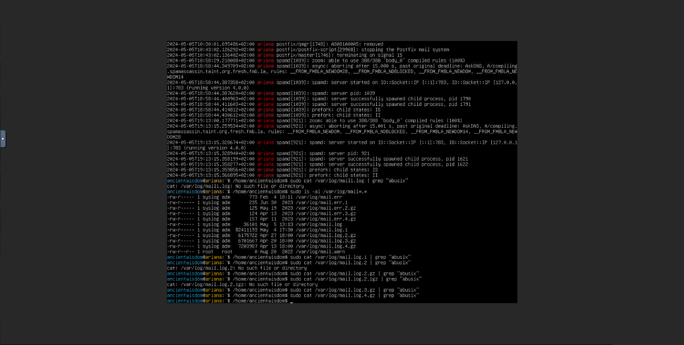The image size is (684, 345).
Task: Select /var/log/mail.log.2.gz in the ls output
Action: click(326, 236)
